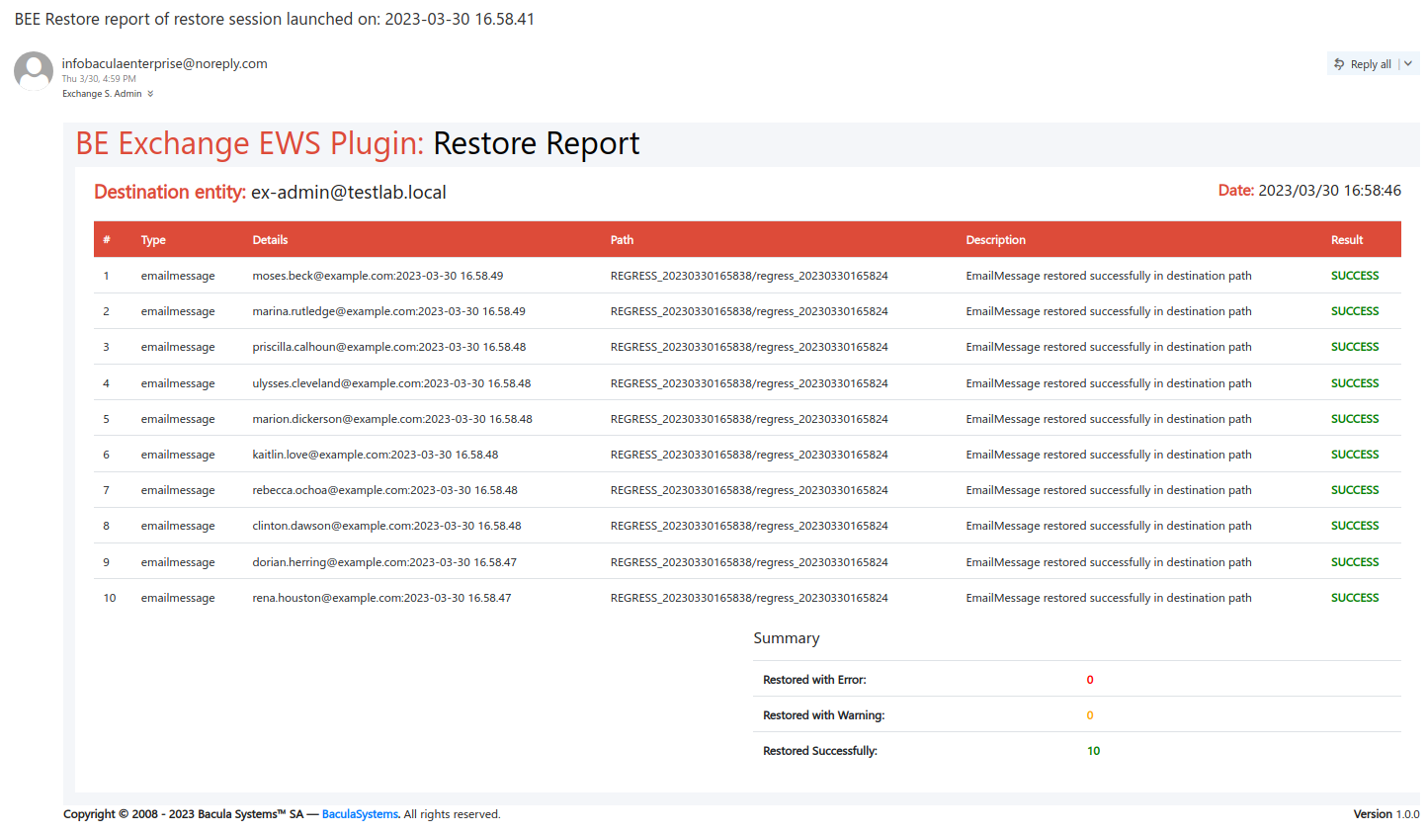Open the BaculaSystems link in footer
Image resolution: width=1427 pixels, height=833 pixels.
[360, 814]
